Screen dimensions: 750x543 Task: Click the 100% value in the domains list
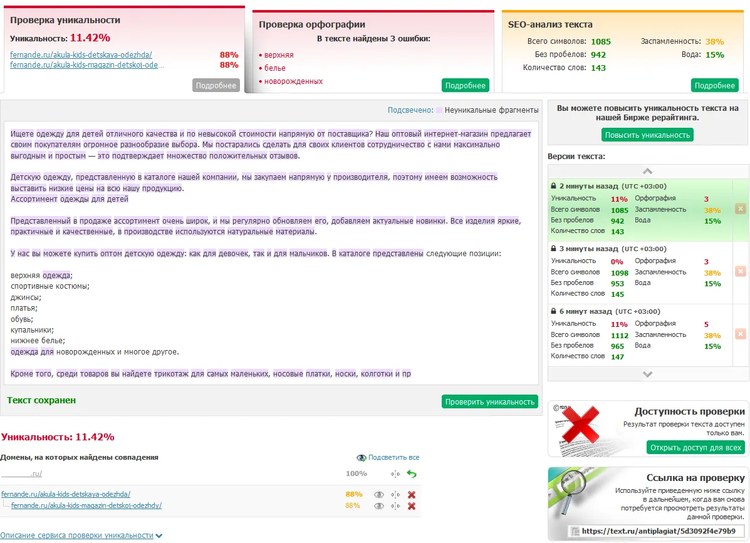point(357,473)
